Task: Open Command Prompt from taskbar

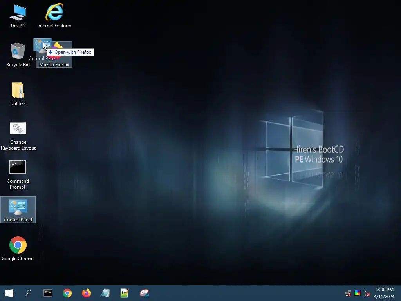Action: coord(48,293)
